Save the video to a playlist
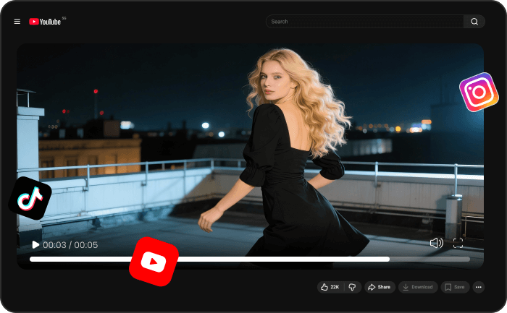Screen dimensions: 507x313 (x=456, y=287)
